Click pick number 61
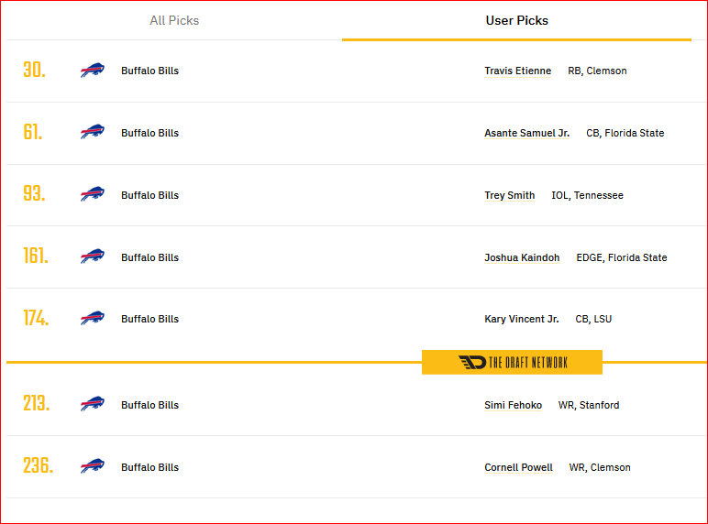The height and width of the screenshot is (524, 708). point(33,132)
